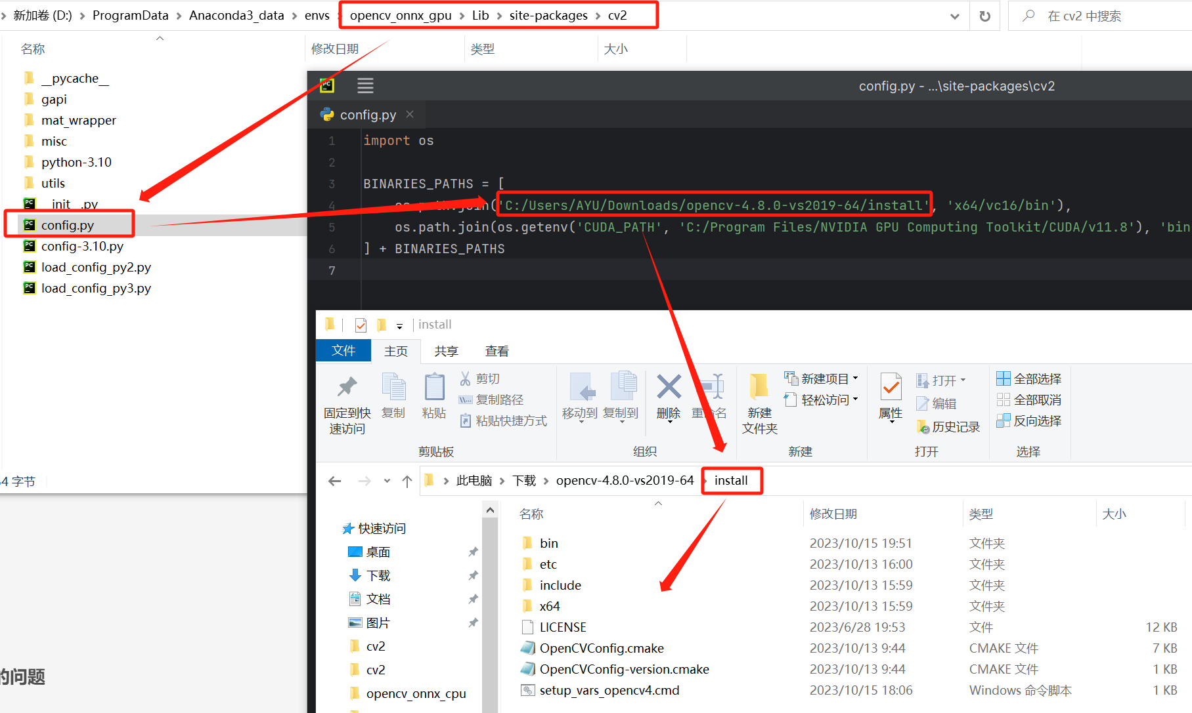Expand the address bar history dropdown
Image resolution: width=1192 pixels, height=713 pixels.
tap(954, 16)
